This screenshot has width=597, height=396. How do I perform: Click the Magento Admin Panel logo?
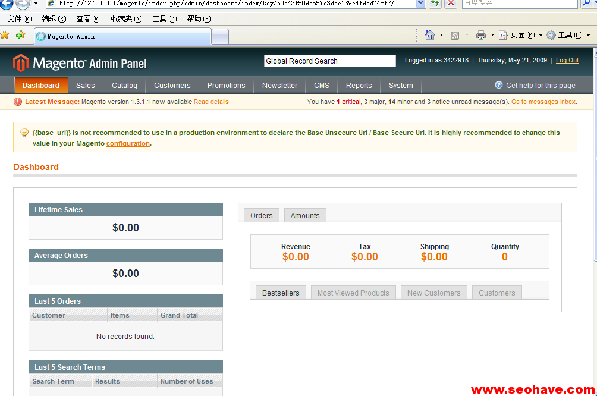pos(80,63)
